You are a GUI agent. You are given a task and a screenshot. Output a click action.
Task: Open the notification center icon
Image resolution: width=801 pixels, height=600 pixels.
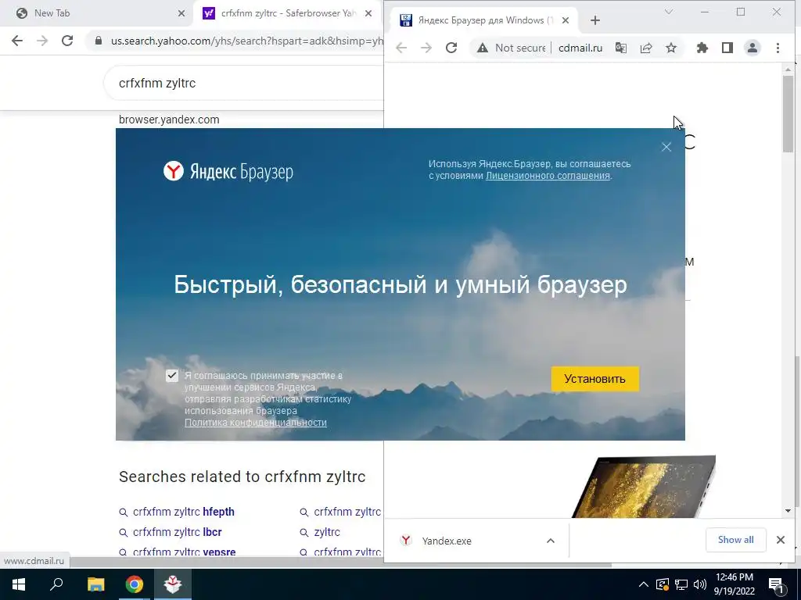776,585
